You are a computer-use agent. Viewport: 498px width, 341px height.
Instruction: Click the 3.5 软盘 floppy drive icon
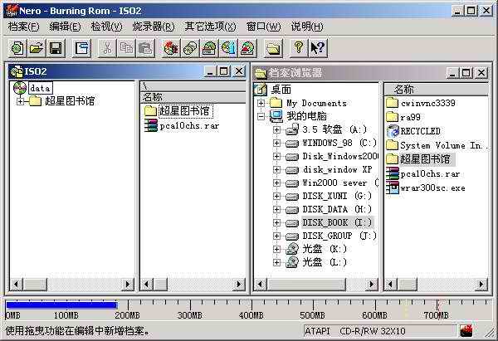pos(292,129)
